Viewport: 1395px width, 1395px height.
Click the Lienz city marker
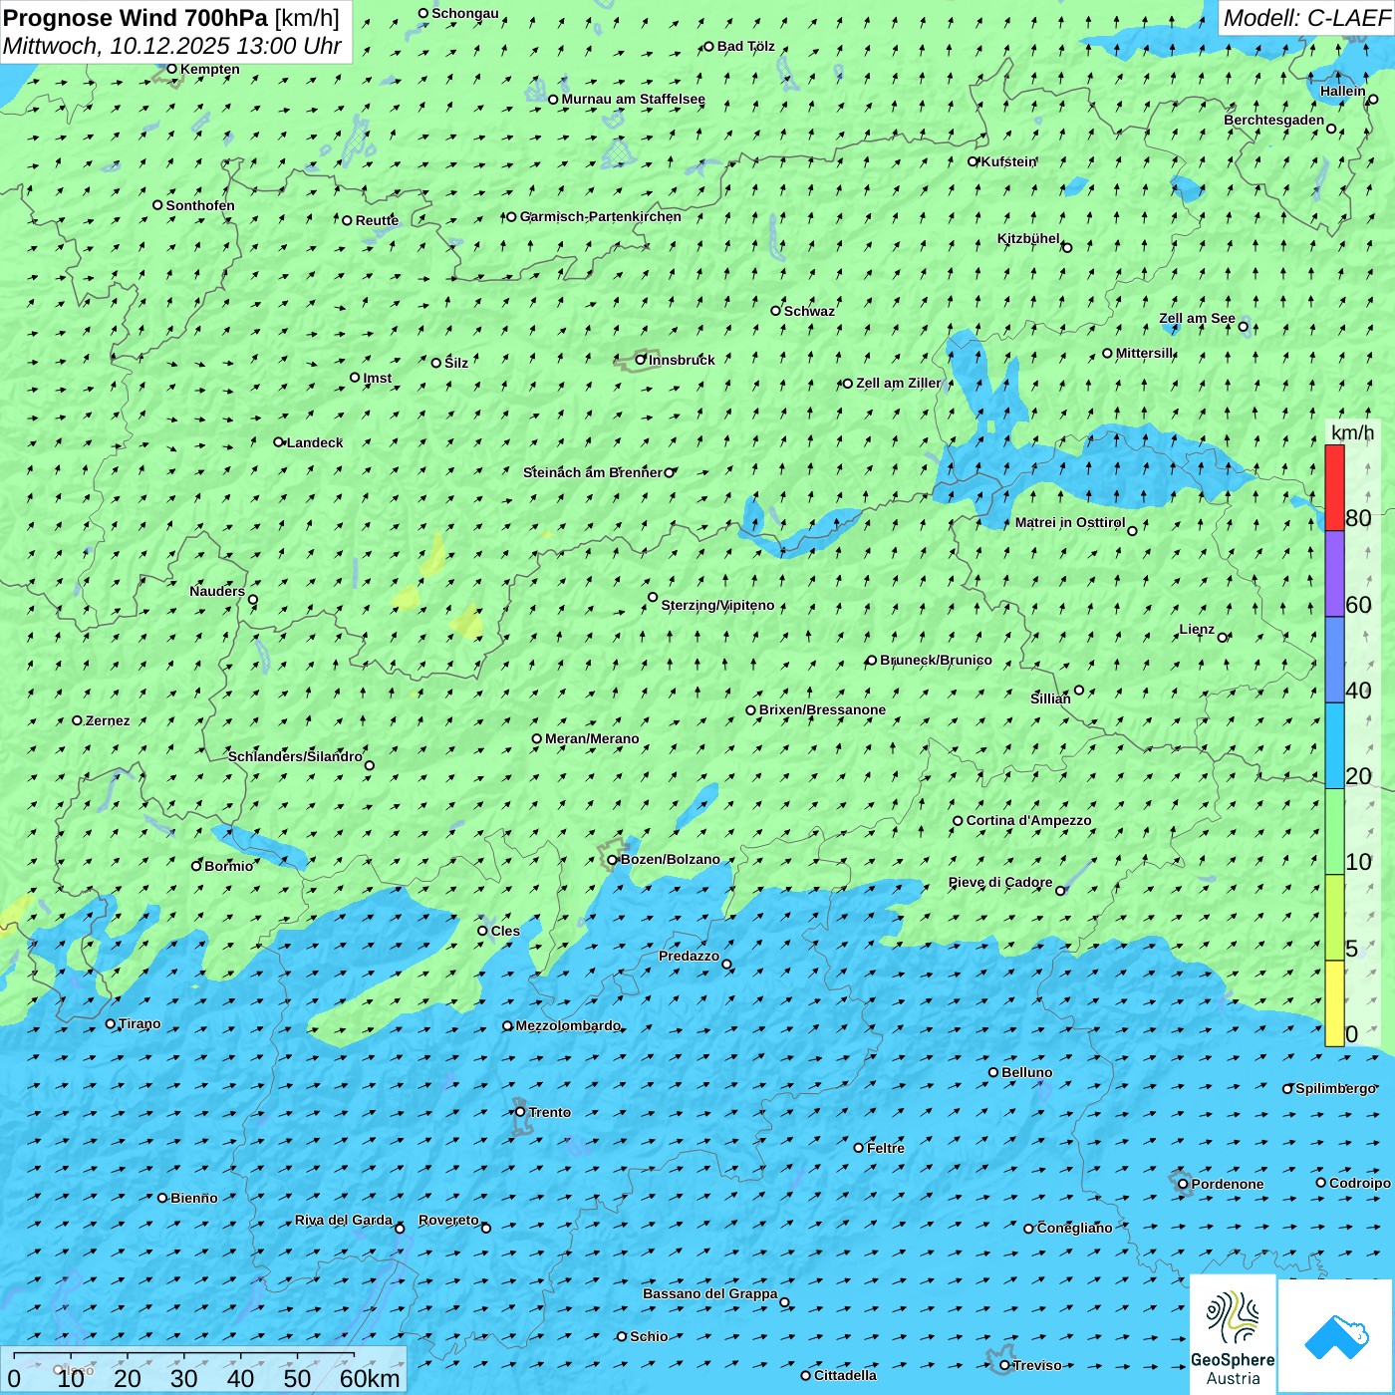1223,638
